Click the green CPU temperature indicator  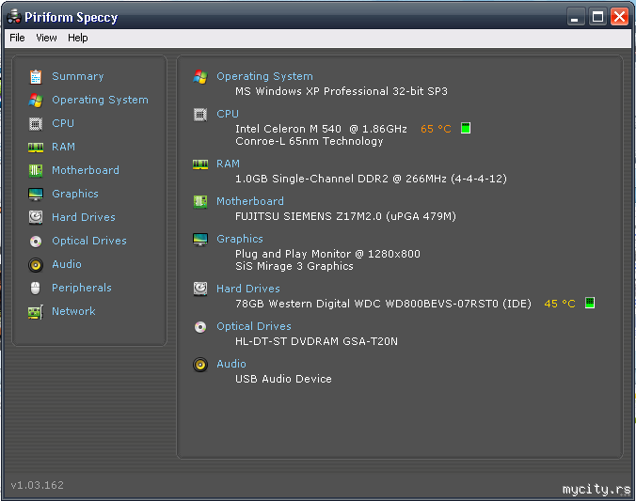pyautogui.click(x=466, y=128)
